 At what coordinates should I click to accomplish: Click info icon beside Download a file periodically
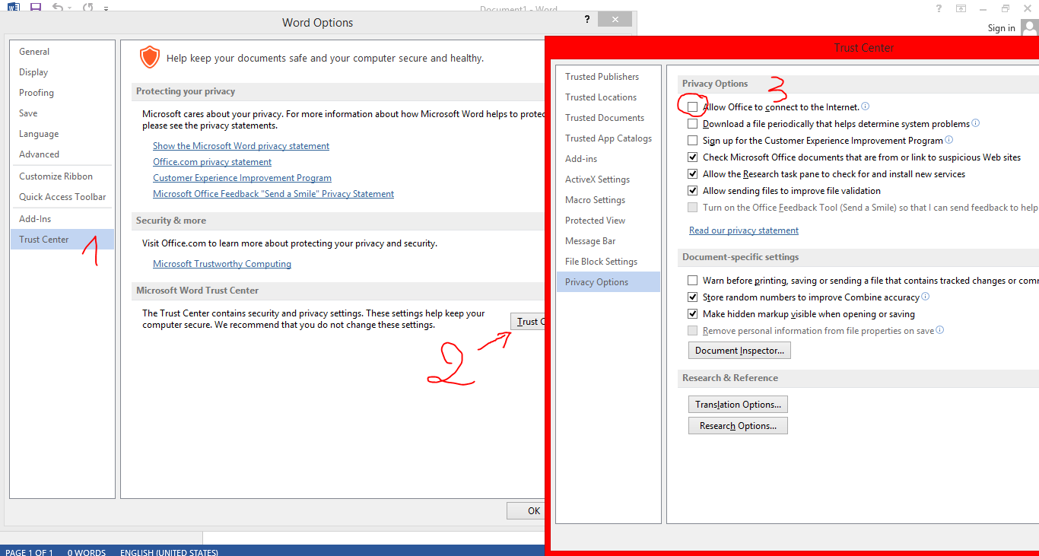[976, 123]
